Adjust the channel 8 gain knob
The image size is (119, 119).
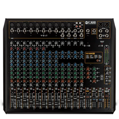point(56,43)
